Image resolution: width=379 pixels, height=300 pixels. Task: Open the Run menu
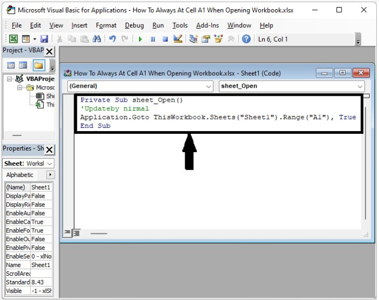click(158, 25)
